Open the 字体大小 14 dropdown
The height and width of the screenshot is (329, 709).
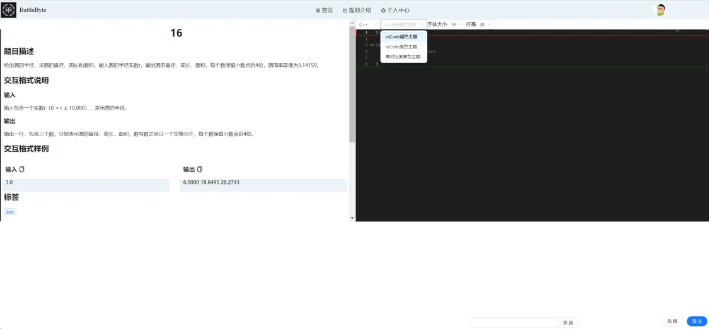(456, 25)
